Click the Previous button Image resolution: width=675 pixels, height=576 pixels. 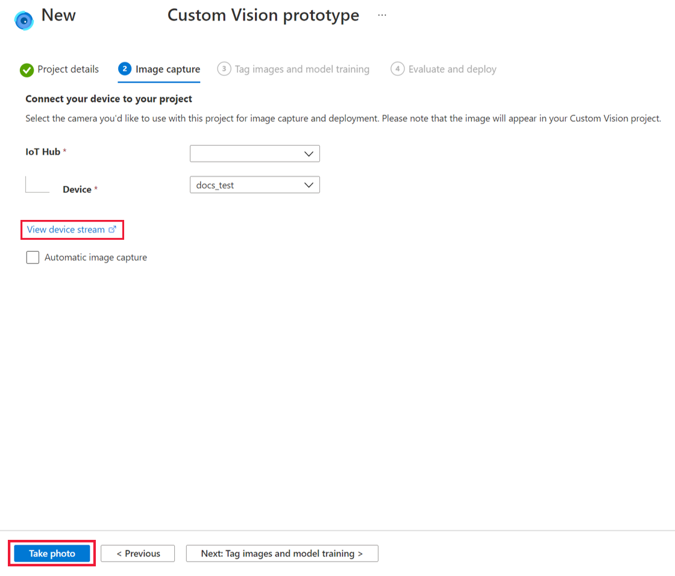137,553
